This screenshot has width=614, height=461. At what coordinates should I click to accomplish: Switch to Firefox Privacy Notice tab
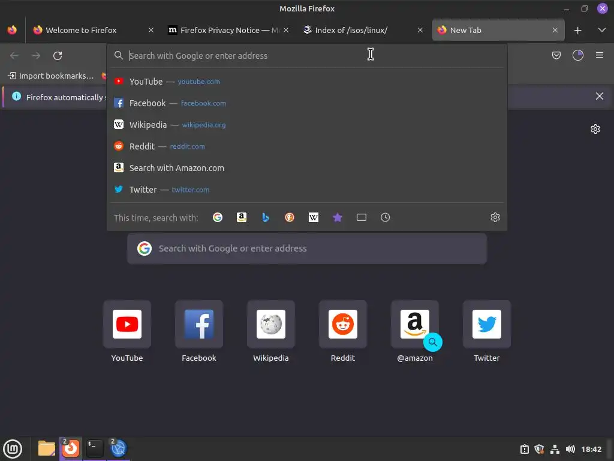(228, 30)
